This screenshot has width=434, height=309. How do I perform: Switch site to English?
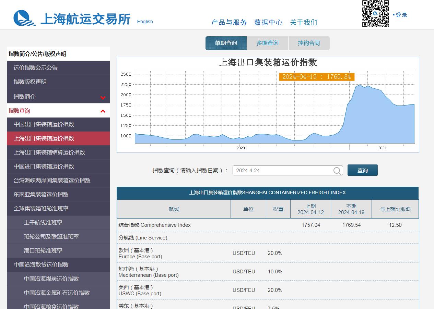(145, 22)
